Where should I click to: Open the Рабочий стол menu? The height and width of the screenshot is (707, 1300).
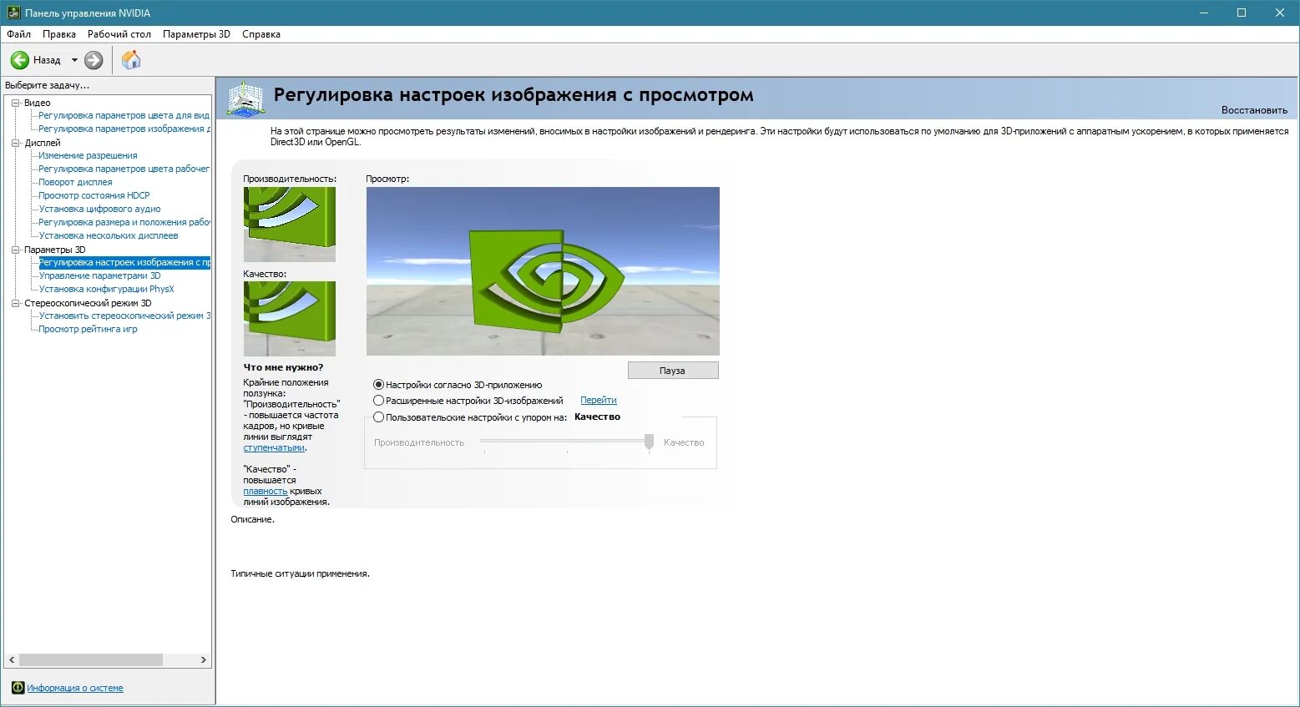(x=119, y=34)
